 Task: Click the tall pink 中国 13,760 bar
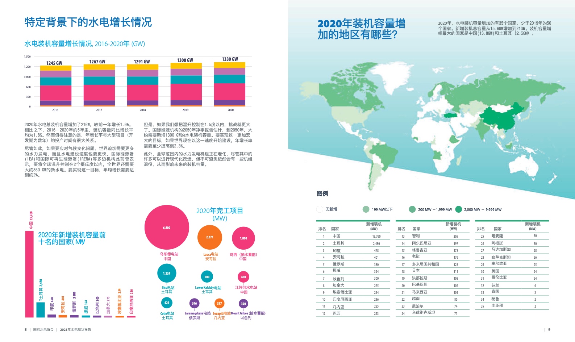pos(29,274)
